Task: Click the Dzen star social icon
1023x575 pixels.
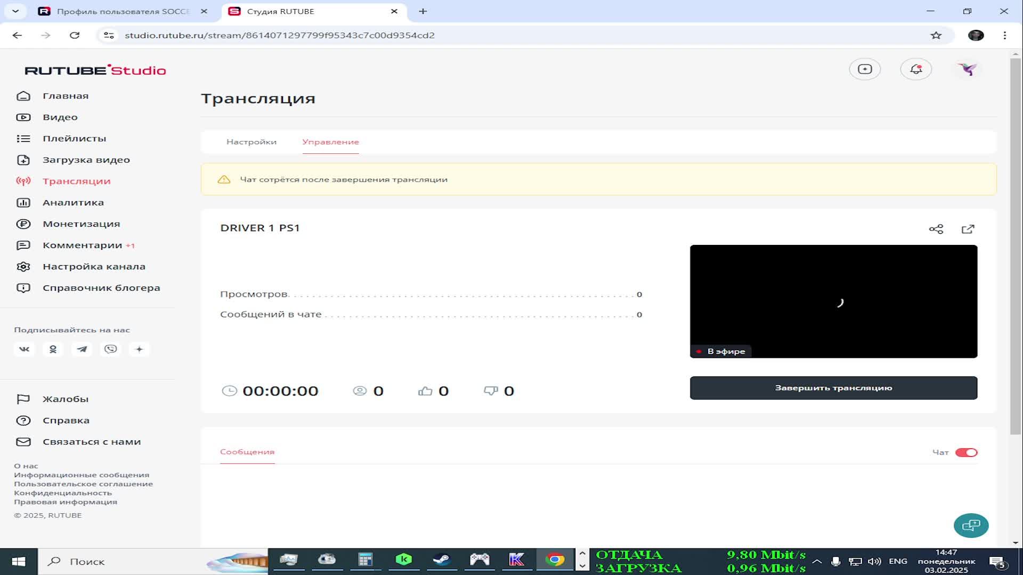Action: 139,349
